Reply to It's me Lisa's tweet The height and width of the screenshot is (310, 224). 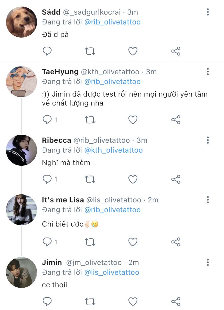click(47, 242)
